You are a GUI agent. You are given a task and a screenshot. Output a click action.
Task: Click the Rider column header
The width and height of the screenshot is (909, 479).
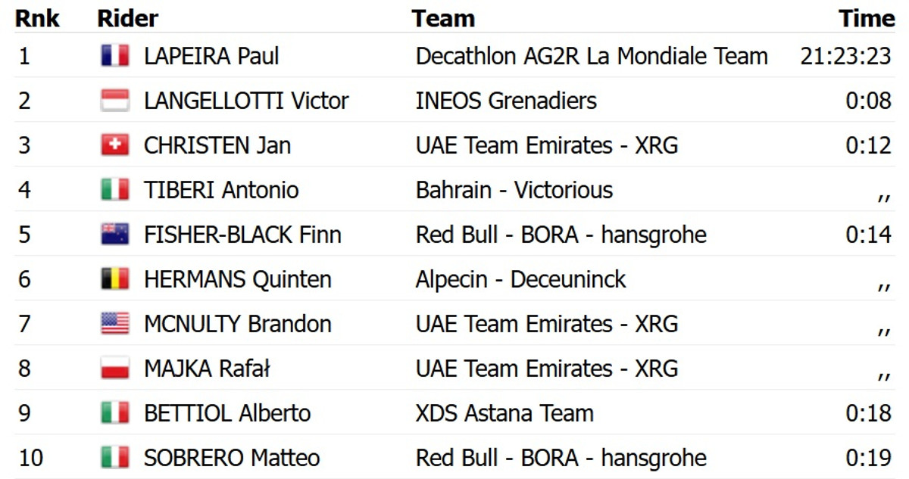point(128,18)
